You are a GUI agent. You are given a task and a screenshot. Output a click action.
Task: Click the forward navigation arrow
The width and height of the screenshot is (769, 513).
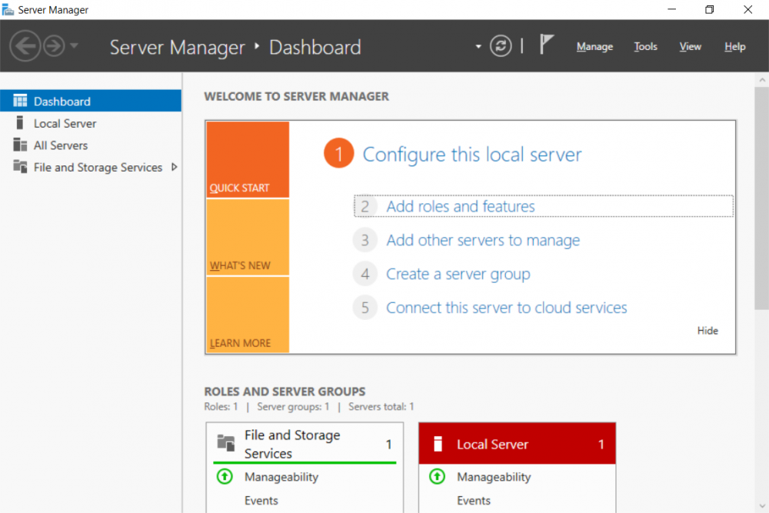pos(54,46)
